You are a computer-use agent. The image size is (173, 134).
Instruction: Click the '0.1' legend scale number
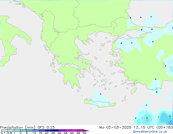tap(3, 133)
